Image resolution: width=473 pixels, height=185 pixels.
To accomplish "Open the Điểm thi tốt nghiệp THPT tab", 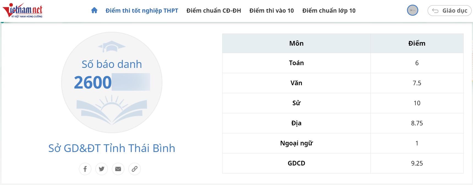I will [x=142, y=10].
